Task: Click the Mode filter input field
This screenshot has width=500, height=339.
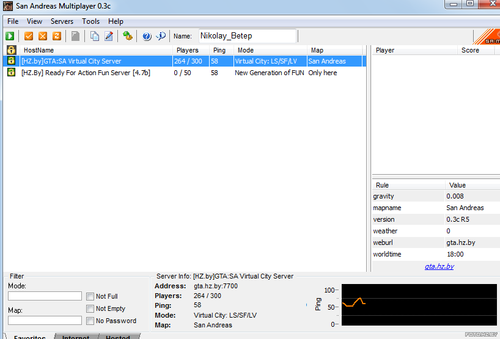Action: point(45,296)
